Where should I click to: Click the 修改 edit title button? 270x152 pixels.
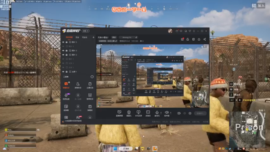[114, 37]
